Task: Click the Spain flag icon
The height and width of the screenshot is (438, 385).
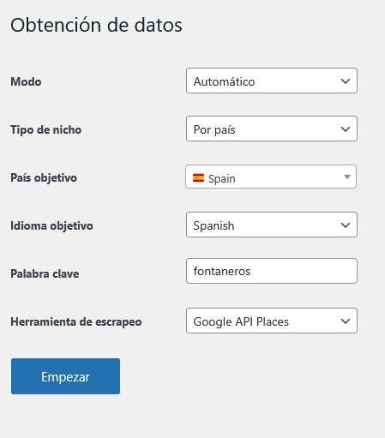Action: click(198, 178)
